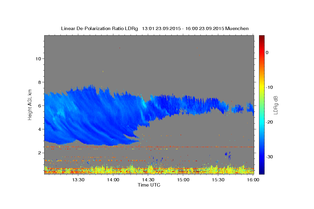The width and height of the screenshot is (314, 209).
Task: Click the 14:00 time tick label
Action: point(113,180)
